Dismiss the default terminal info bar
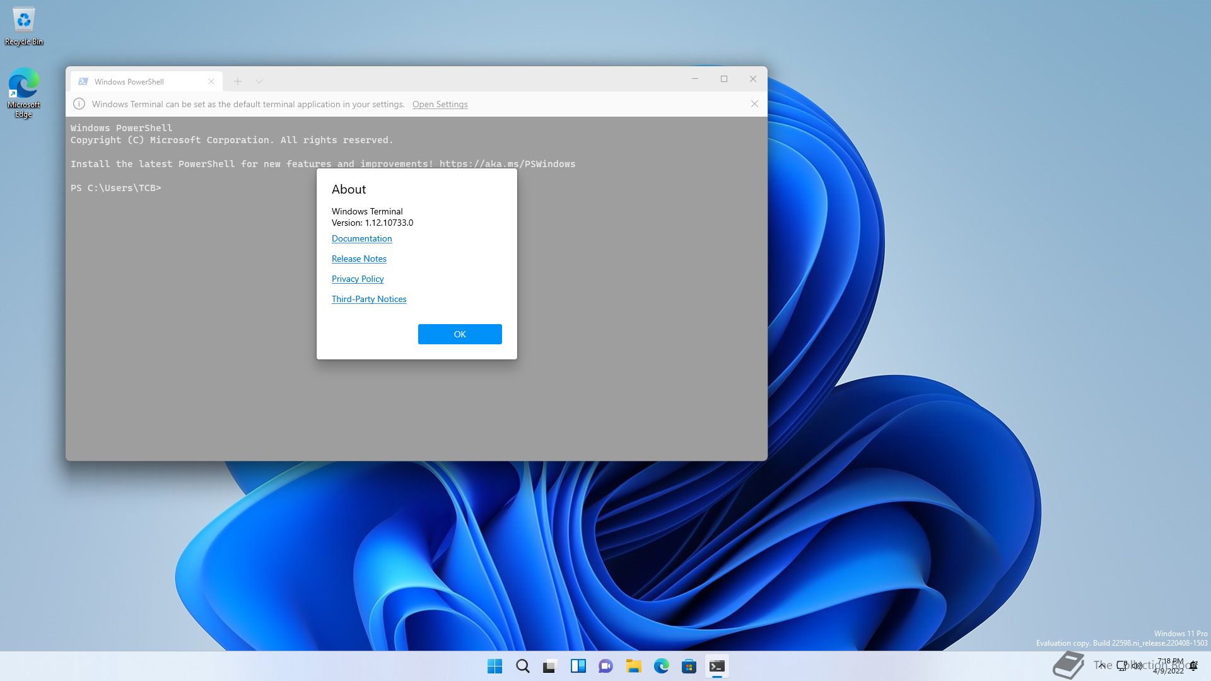 tap(754, 104)
